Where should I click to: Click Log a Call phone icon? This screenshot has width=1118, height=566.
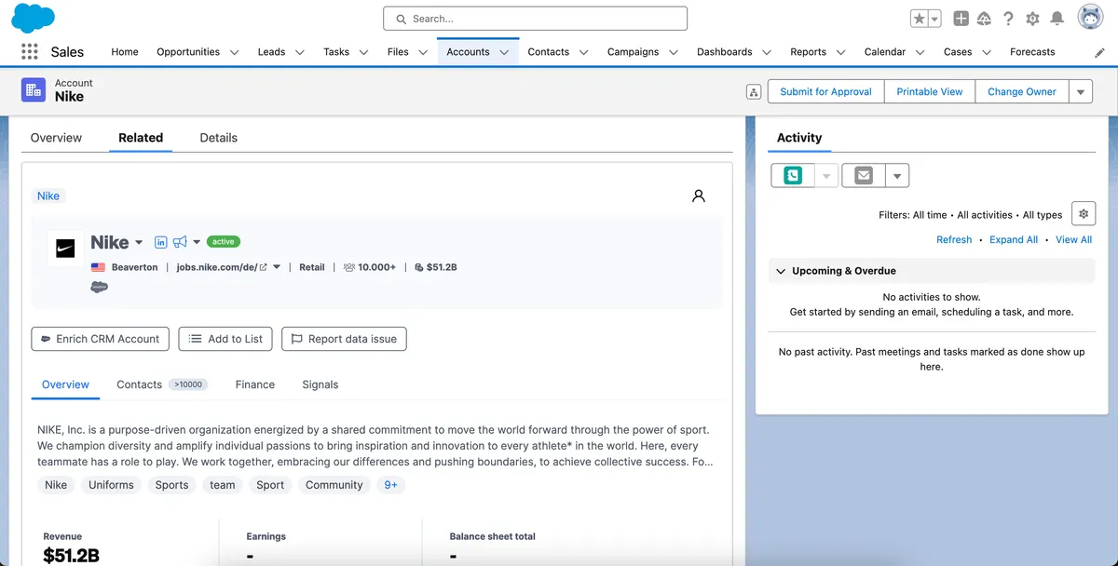(793, 175)
